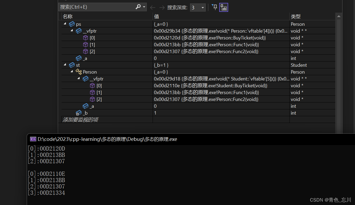Click the scrollbar up arrow in watch window
355x205 pixels.
click(339, 17)
